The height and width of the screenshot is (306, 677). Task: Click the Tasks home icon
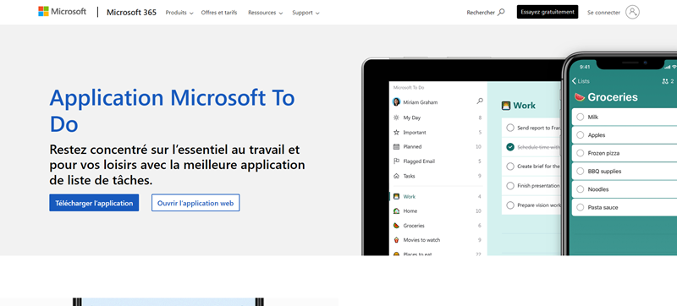(396, 176)
